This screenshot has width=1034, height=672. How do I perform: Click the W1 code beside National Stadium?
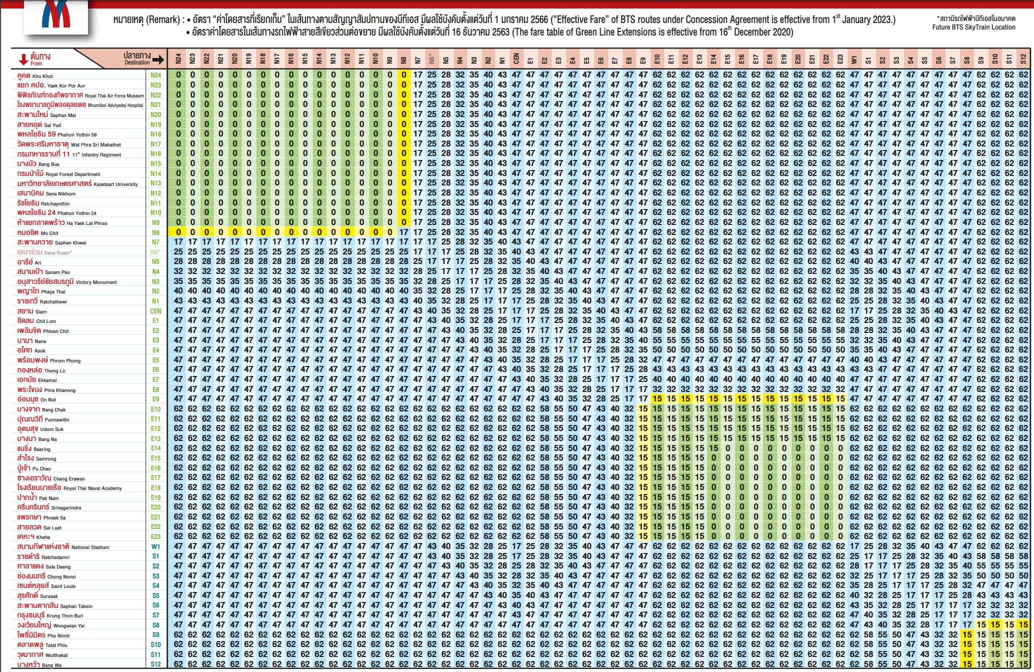(x=155, y=546)
